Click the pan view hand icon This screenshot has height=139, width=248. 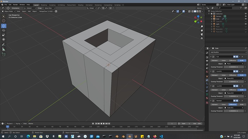pyautogui.click(x=202, y=30)
